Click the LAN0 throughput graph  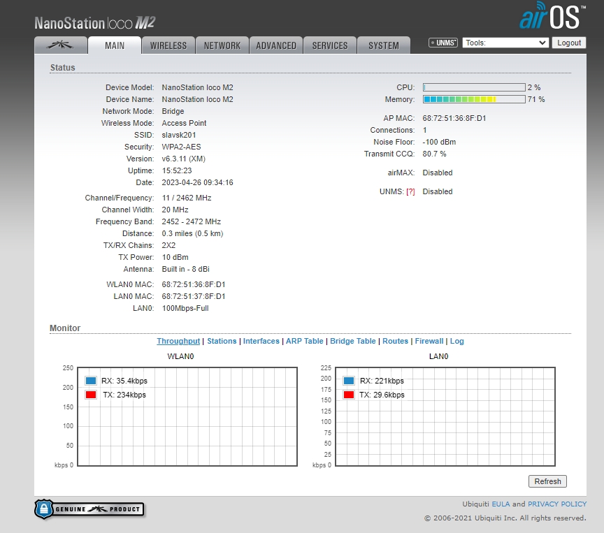pyautogui.click(x=445, y=417)
